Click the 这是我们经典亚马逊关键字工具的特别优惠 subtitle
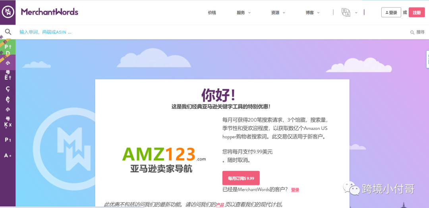429x208 pixels. pyautogui.click(x=221, y=107)
